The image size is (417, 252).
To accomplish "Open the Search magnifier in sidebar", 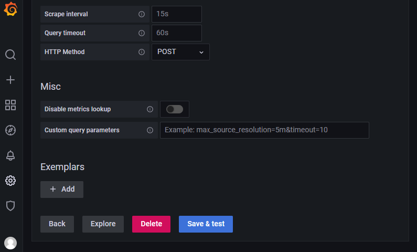I will [10, 55].
